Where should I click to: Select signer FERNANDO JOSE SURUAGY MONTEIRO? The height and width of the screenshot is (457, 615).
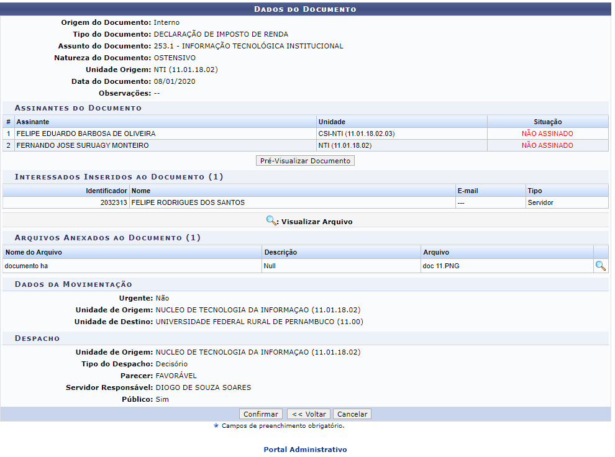[x=83, y=145]
